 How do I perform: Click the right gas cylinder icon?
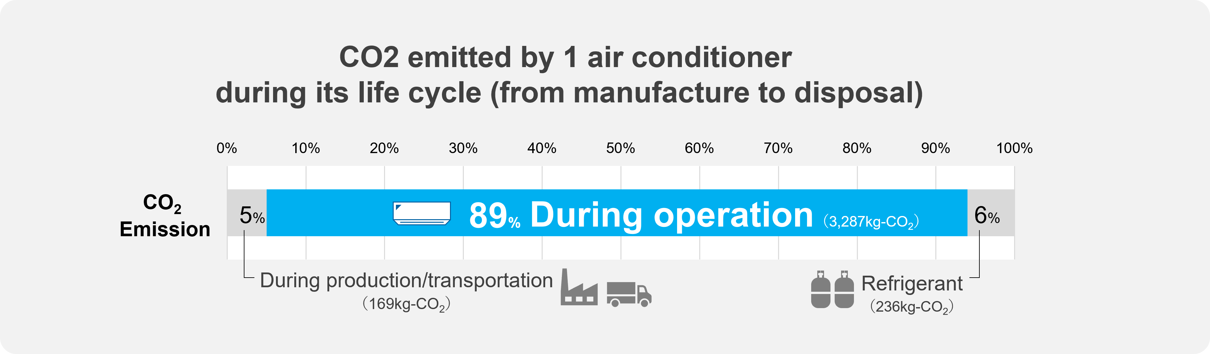(x=844, y=290)
